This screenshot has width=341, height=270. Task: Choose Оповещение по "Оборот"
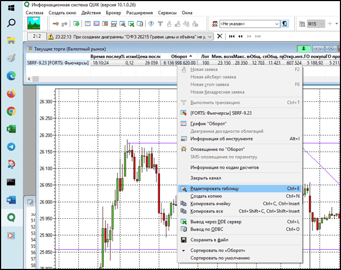(240, 149)
